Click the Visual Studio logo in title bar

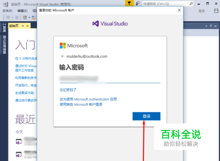[x=5, y=4]
